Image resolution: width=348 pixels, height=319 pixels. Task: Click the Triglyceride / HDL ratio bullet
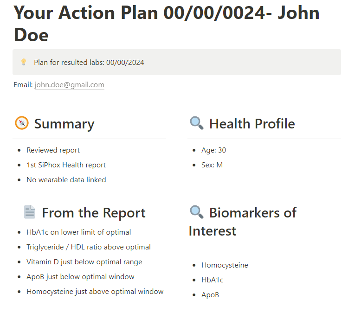tap(88, 247)
